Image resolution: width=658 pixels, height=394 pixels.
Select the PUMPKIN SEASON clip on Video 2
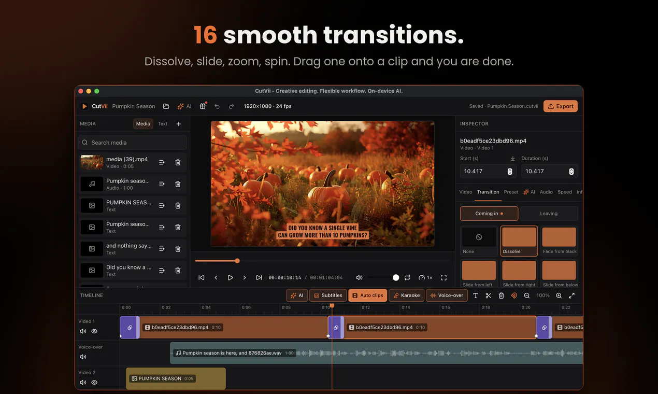coord(176,378)
